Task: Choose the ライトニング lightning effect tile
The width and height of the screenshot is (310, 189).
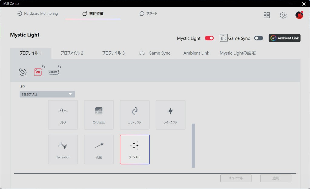Action: (x=171, y=115)
